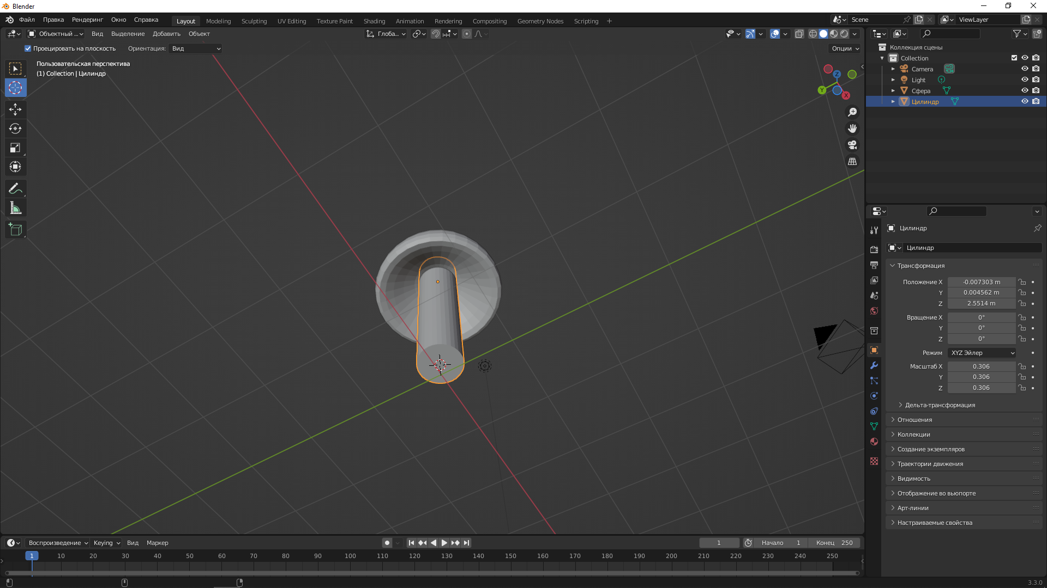Open the Добавить menu in viewport
Viewport: 1047px width, 588px height.
click(166, 34)
